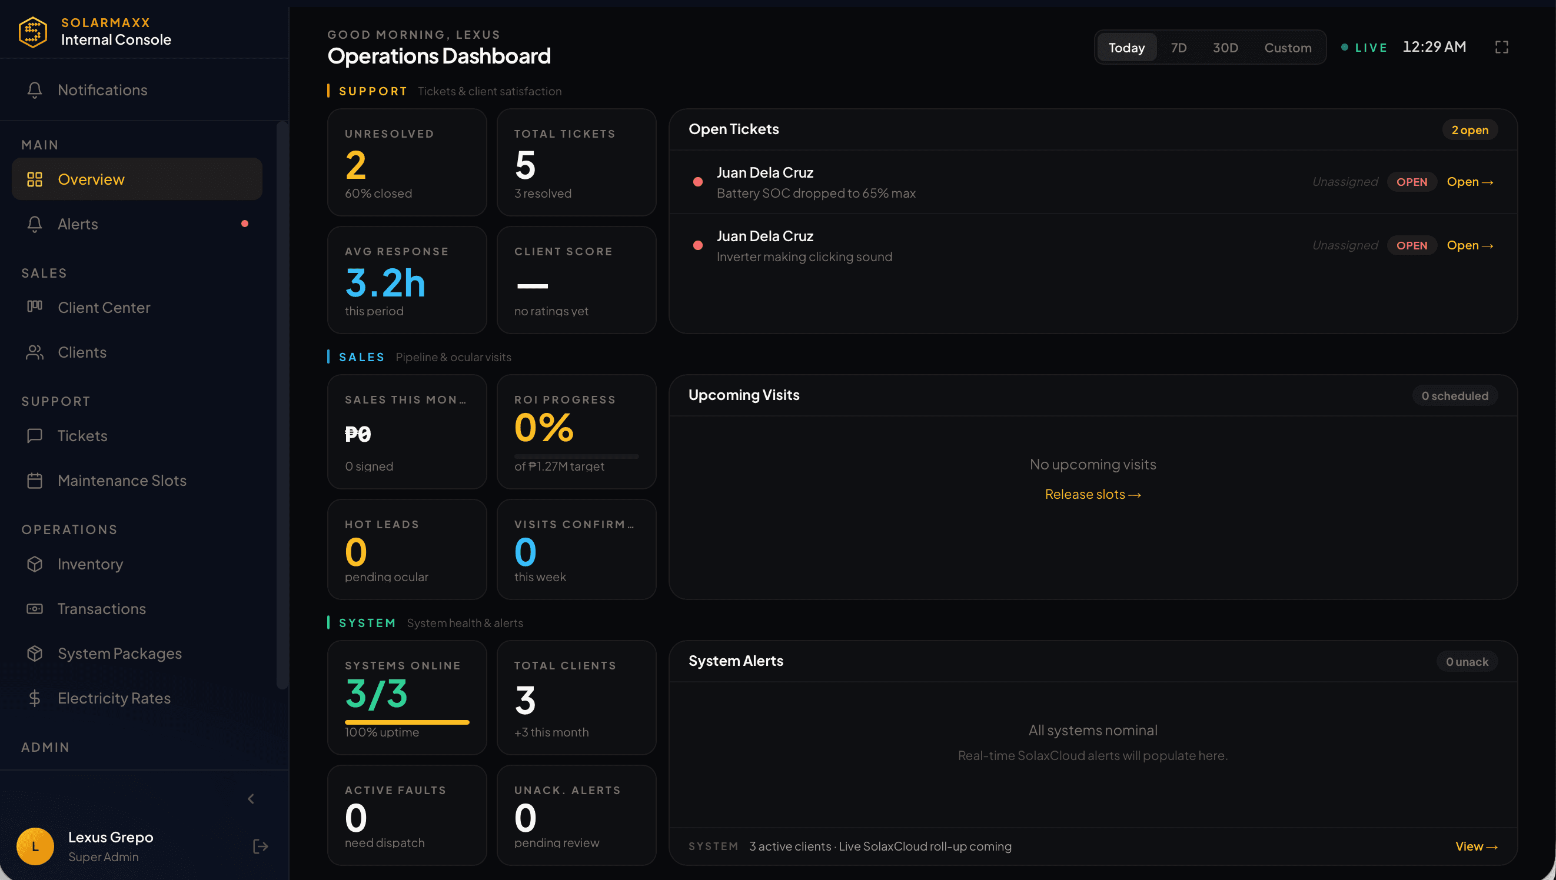The height and width of the screenshot is (880, 1556).
Task: Go to Overview in sidebar
Action: pos(137,179)
